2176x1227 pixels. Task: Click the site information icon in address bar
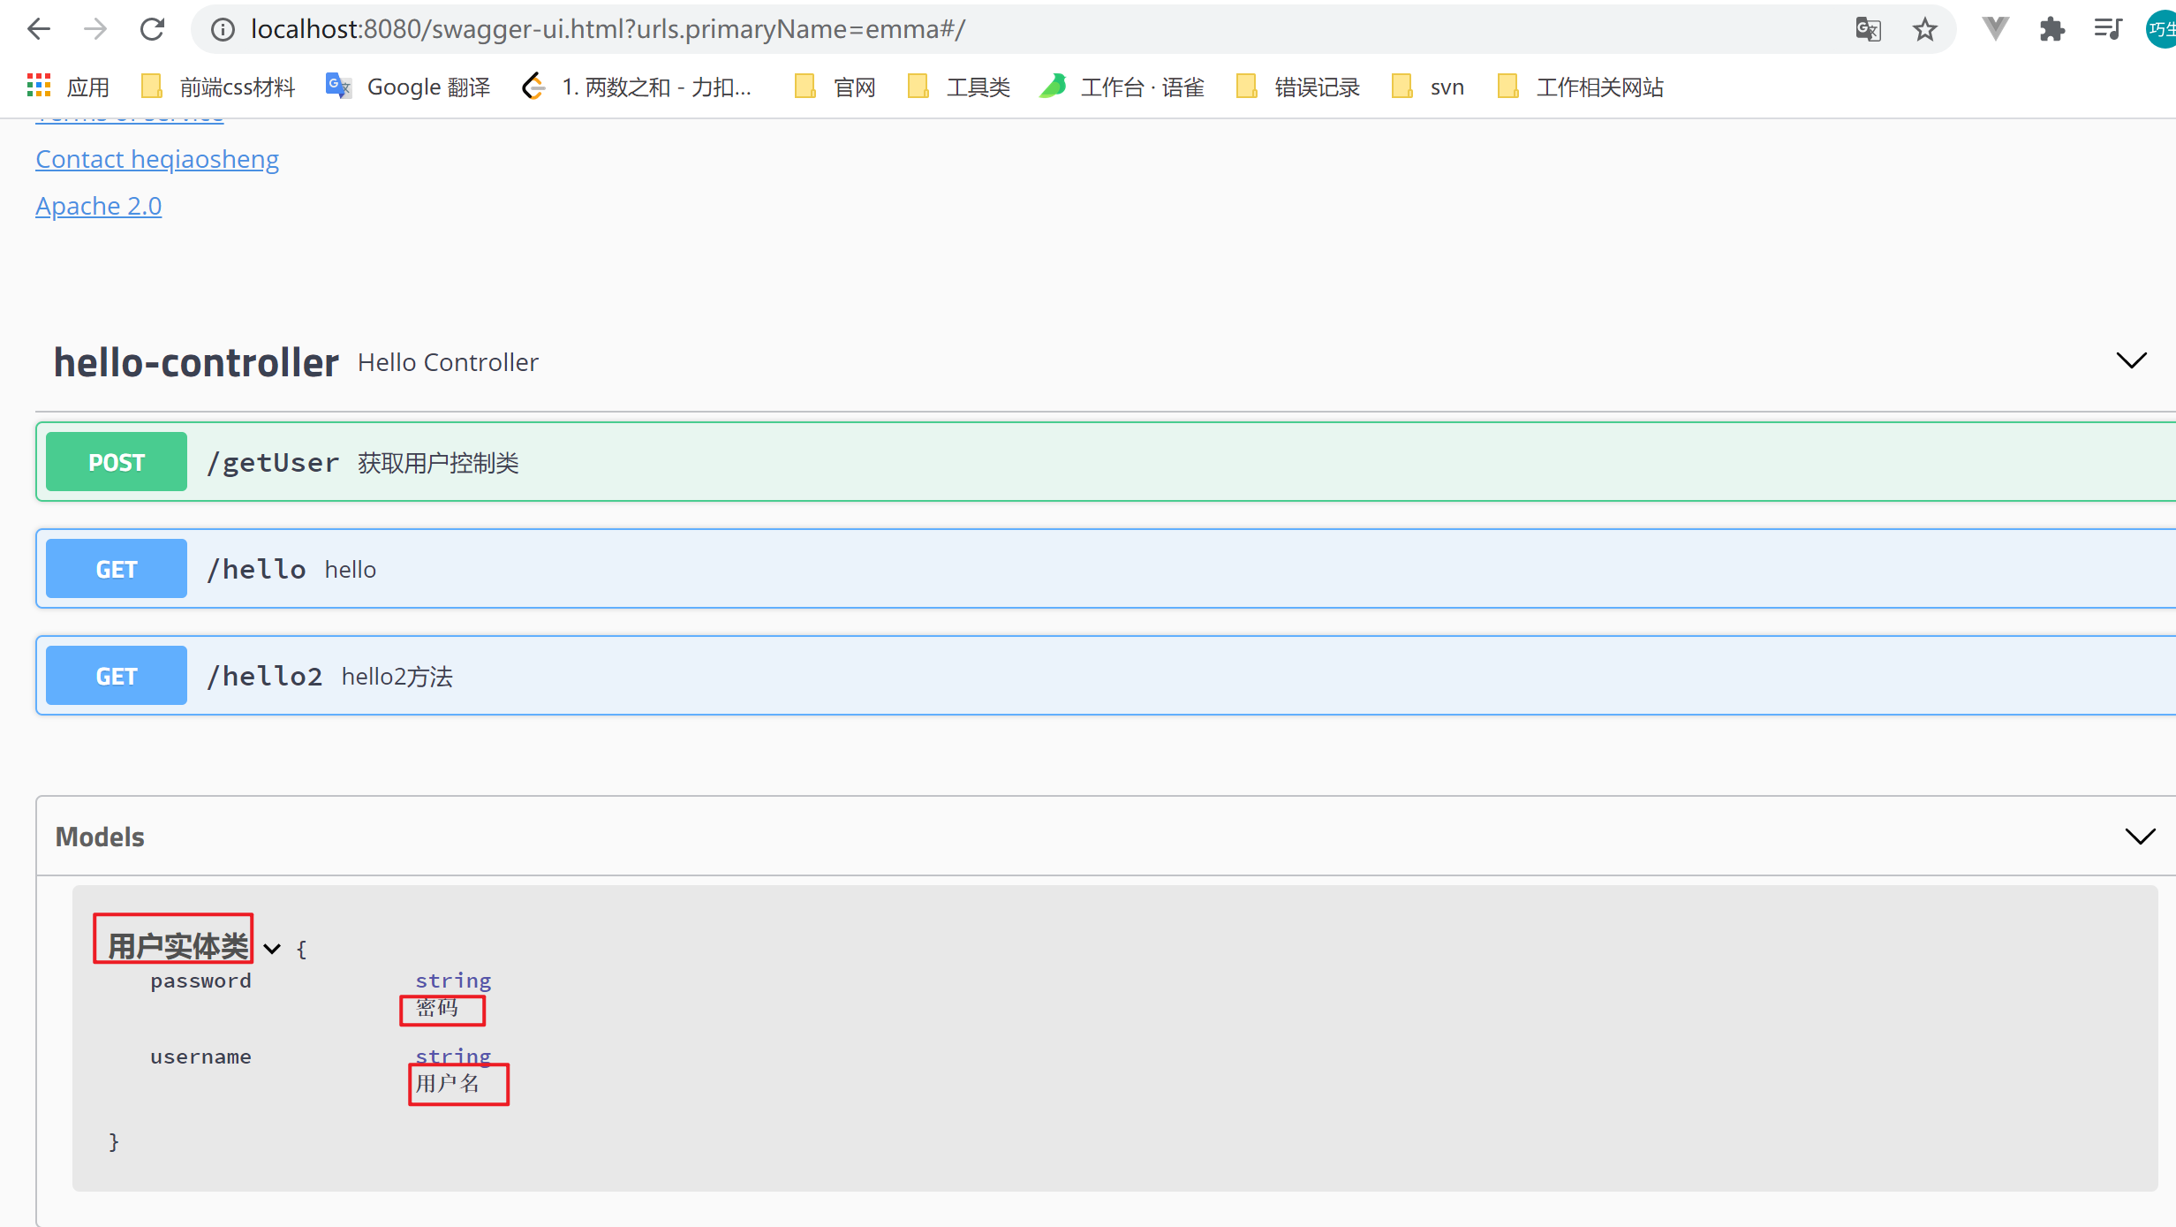coord(223,29)
